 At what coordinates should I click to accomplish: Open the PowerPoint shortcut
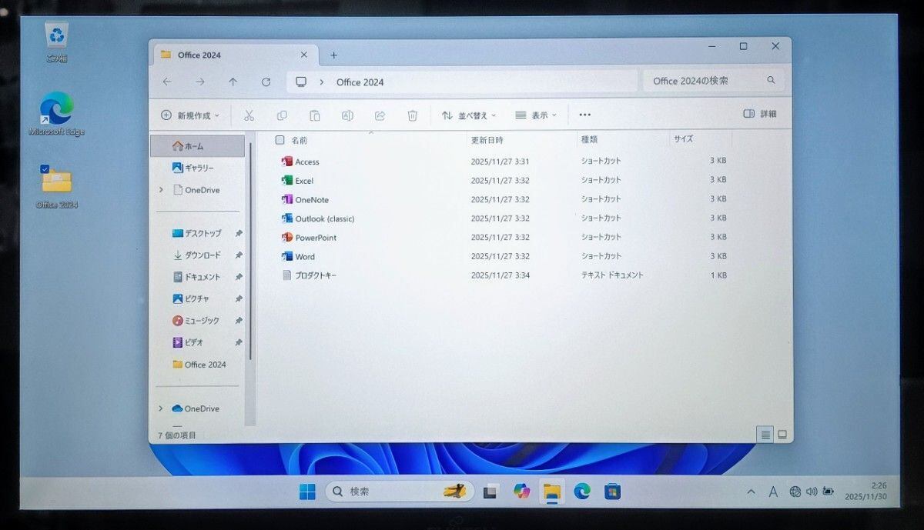coord(309,238)
